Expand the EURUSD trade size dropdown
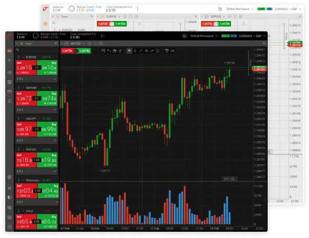The image size is (309, 238). 55,79
